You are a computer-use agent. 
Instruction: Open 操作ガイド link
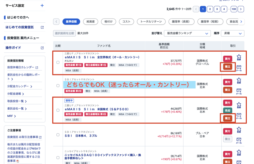(13, 48)
